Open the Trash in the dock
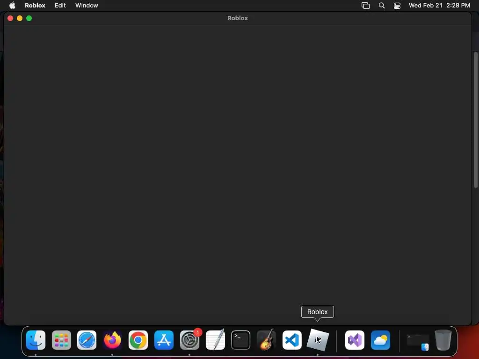 [x=443, y=340]
